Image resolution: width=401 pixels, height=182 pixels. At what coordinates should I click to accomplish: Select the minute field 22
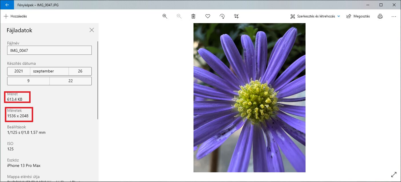(x=71, y=81)
